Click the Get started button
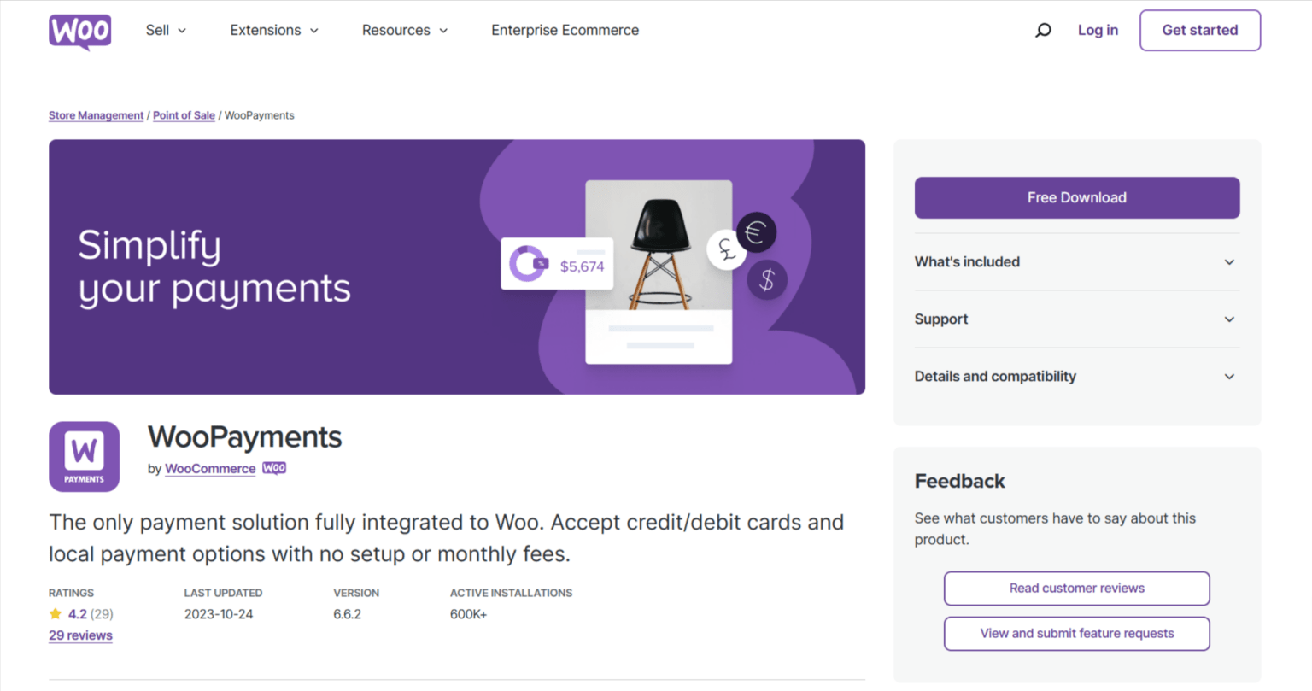 (x=1199, y=31)
